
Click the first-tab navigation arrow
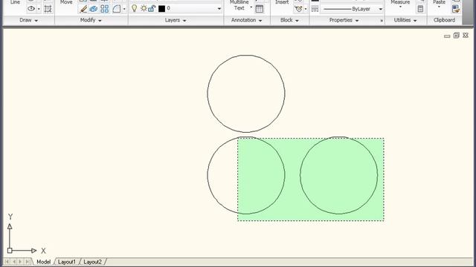[x=7, y=262]
